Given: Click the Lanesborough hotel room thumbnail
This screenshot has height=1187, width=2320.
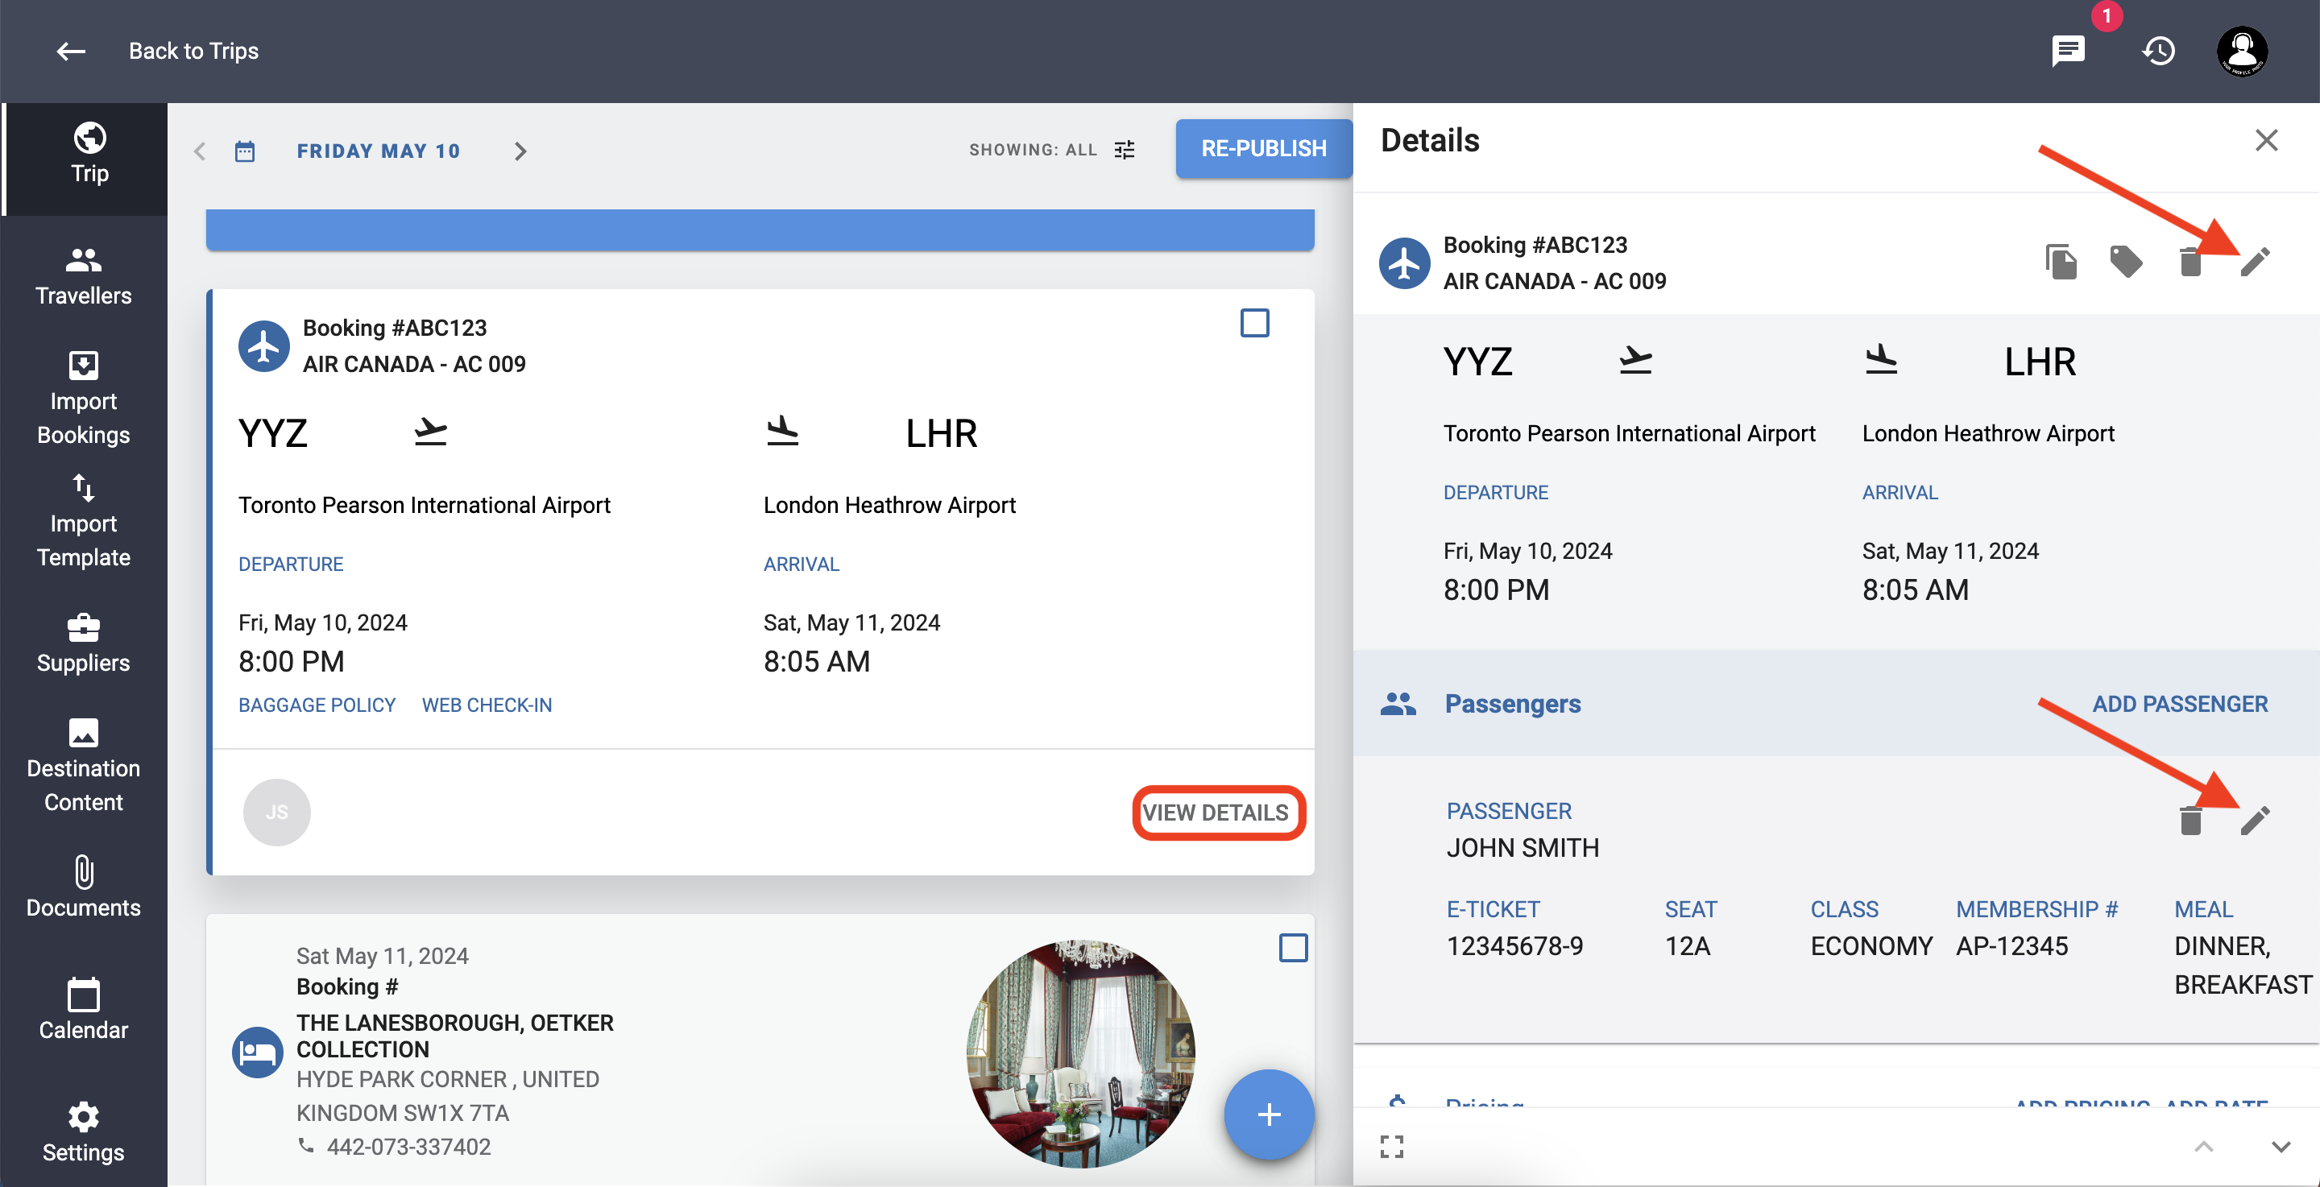Looking at the screenshot, I should pyautogui.click(x=1079, y=1053).
